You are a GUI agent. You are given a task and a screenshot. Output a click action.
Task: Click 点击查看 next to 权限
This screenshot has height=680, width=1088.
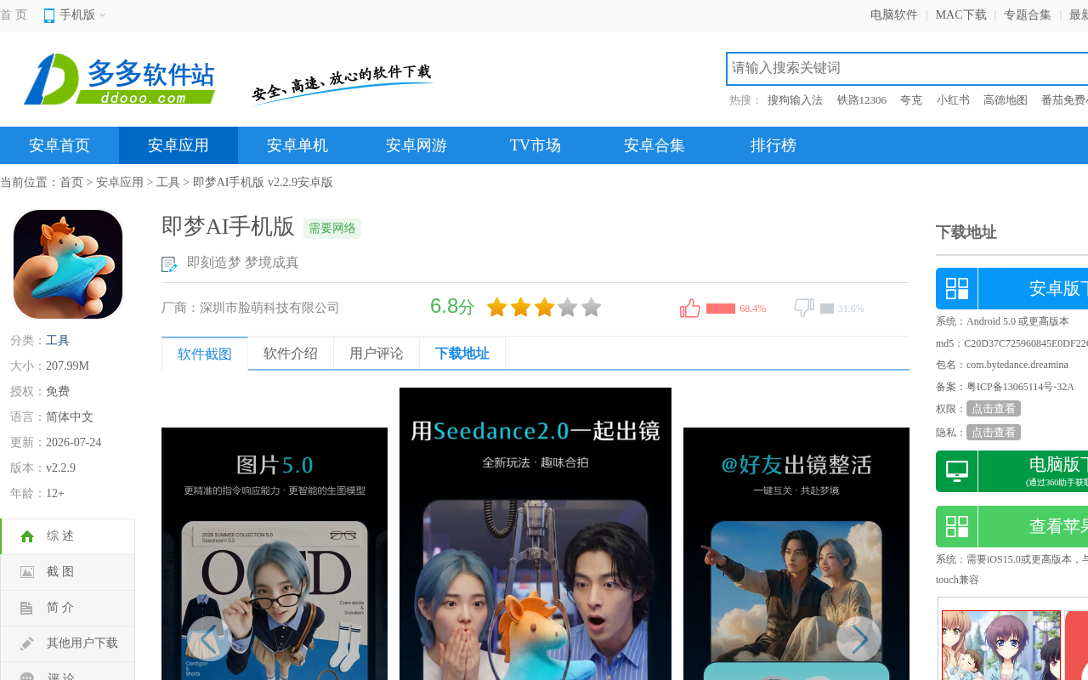994,409
